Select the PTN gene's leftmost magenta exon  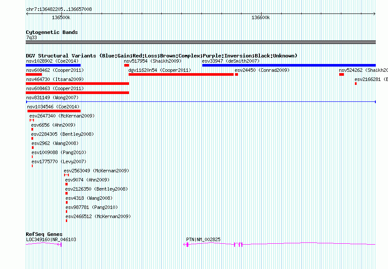(187, 245)
